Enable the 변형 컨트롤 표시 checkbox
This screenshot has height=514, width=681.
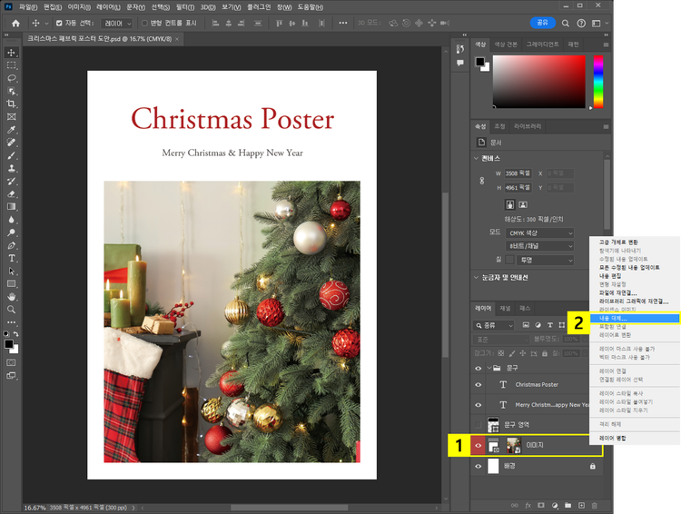pos(144,23)
